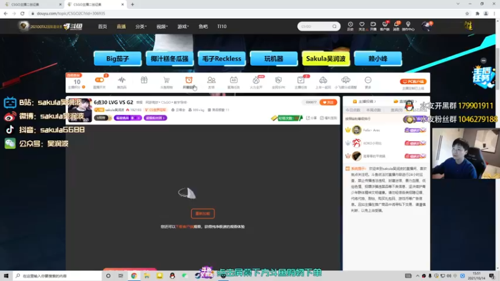Open the 历史 history icon in header
Image resolution: width=500 pixels, height=281 pixels.
click(x=350, y=26)
